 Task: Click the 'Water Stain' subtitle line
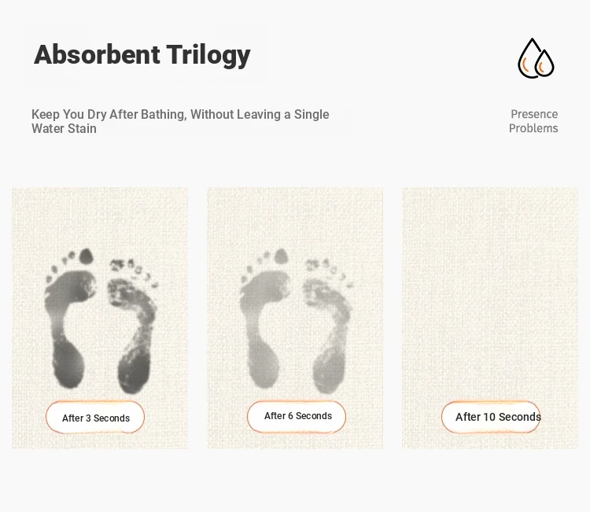[64, 129]
